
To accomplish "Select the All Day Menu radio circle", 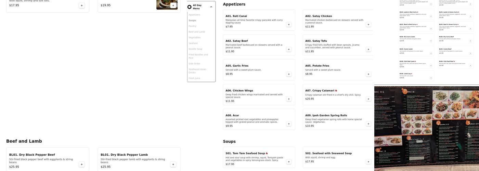I will (x=190, y=7).
